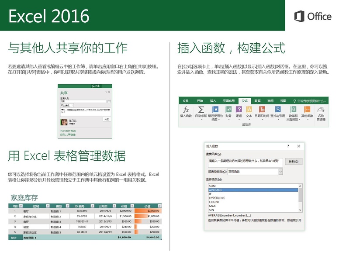
Task: Select HYPERLINK in the function list
Action: click(x=253, y=198)
